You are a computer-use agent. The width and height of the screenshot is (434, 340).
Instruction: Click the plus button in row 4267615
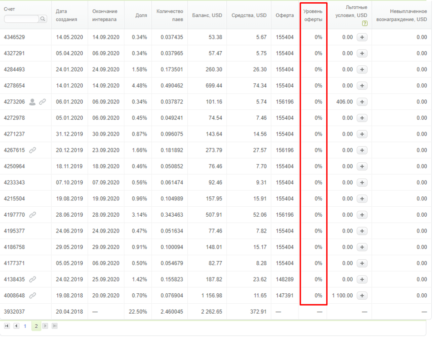click(362, 150)
